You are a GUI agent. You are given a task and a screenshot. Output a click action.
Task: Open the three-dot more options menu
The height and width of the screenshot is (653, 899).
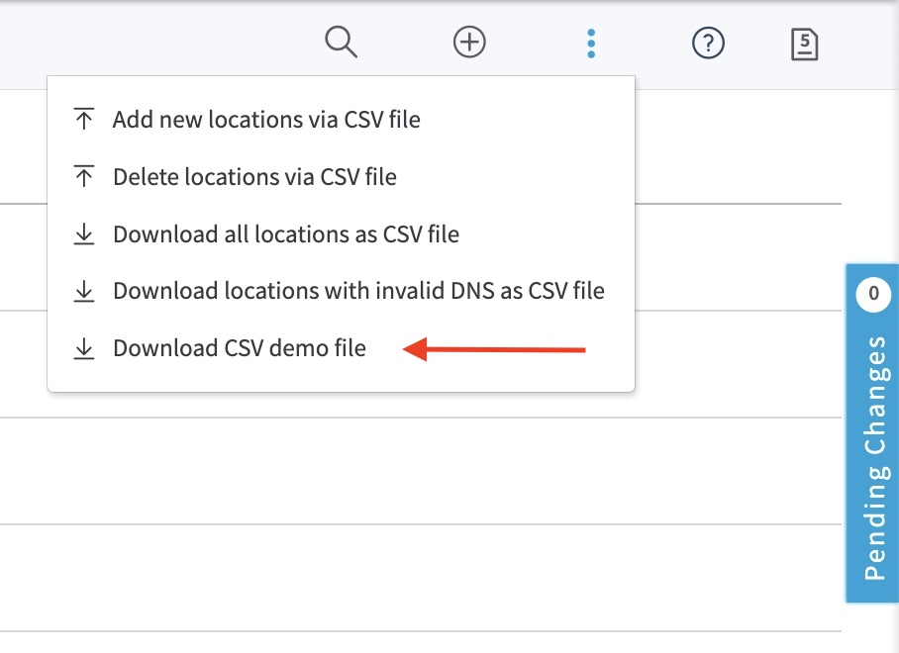pos(591,43)
